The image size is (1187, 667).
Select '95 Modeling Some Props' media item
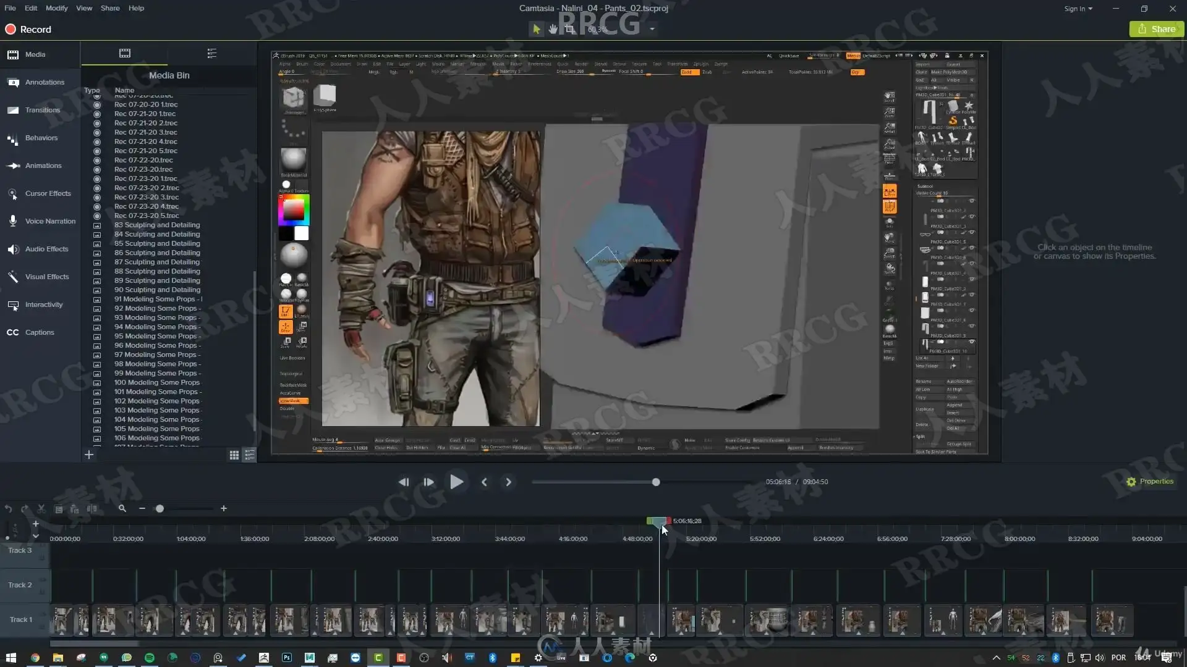pyautogui.click(x=155, y=336)
